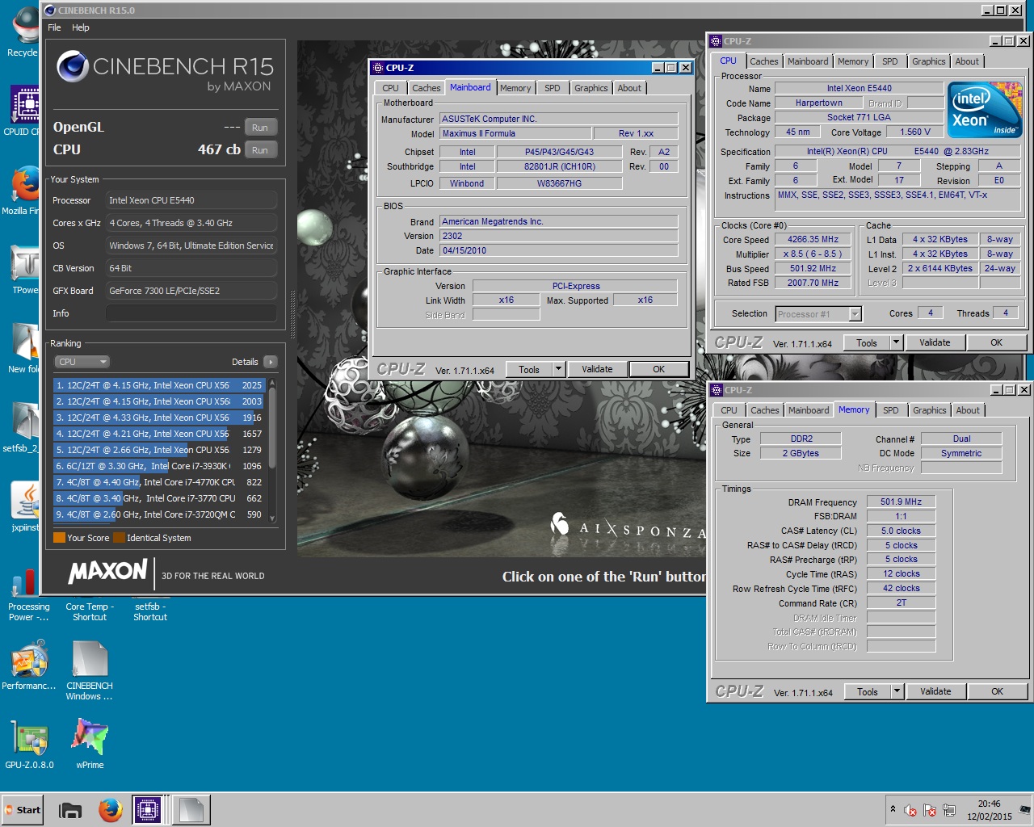
Task: Open the setfsb_2 desktop icon
Action: pyautogui.click(x=22, y=428)
